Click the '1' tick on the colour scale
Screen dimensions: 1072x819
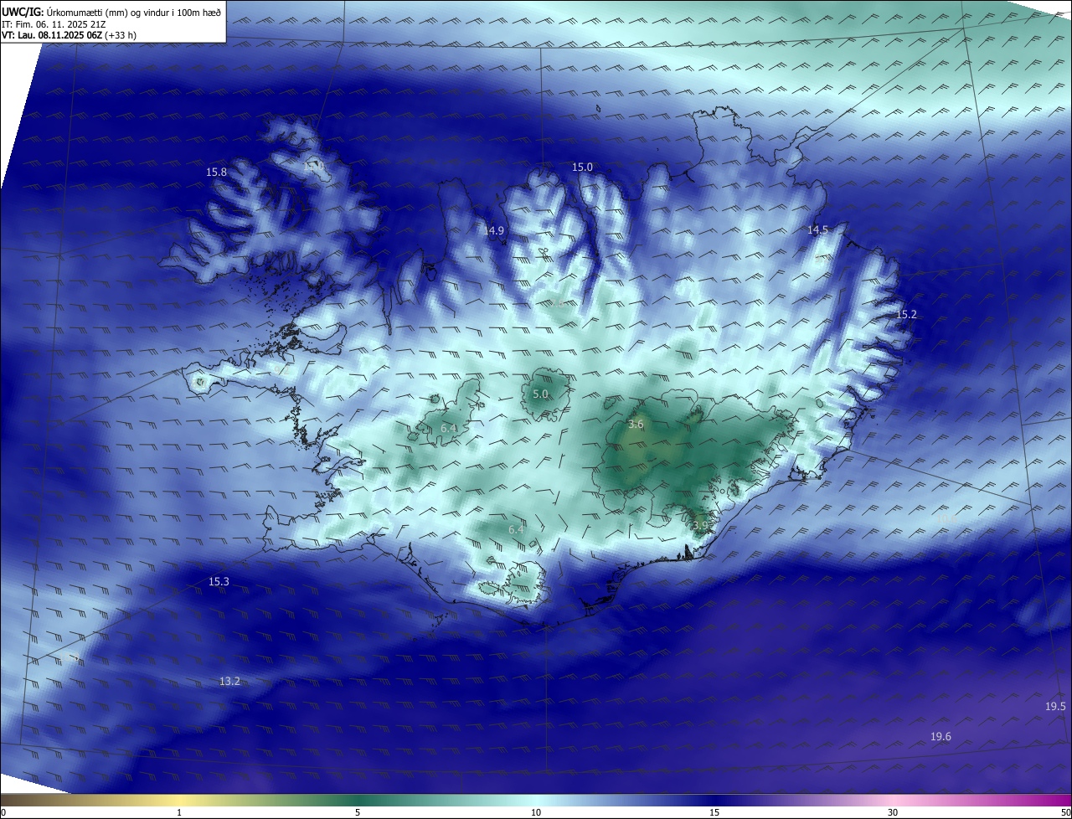(x=179, y=812)
